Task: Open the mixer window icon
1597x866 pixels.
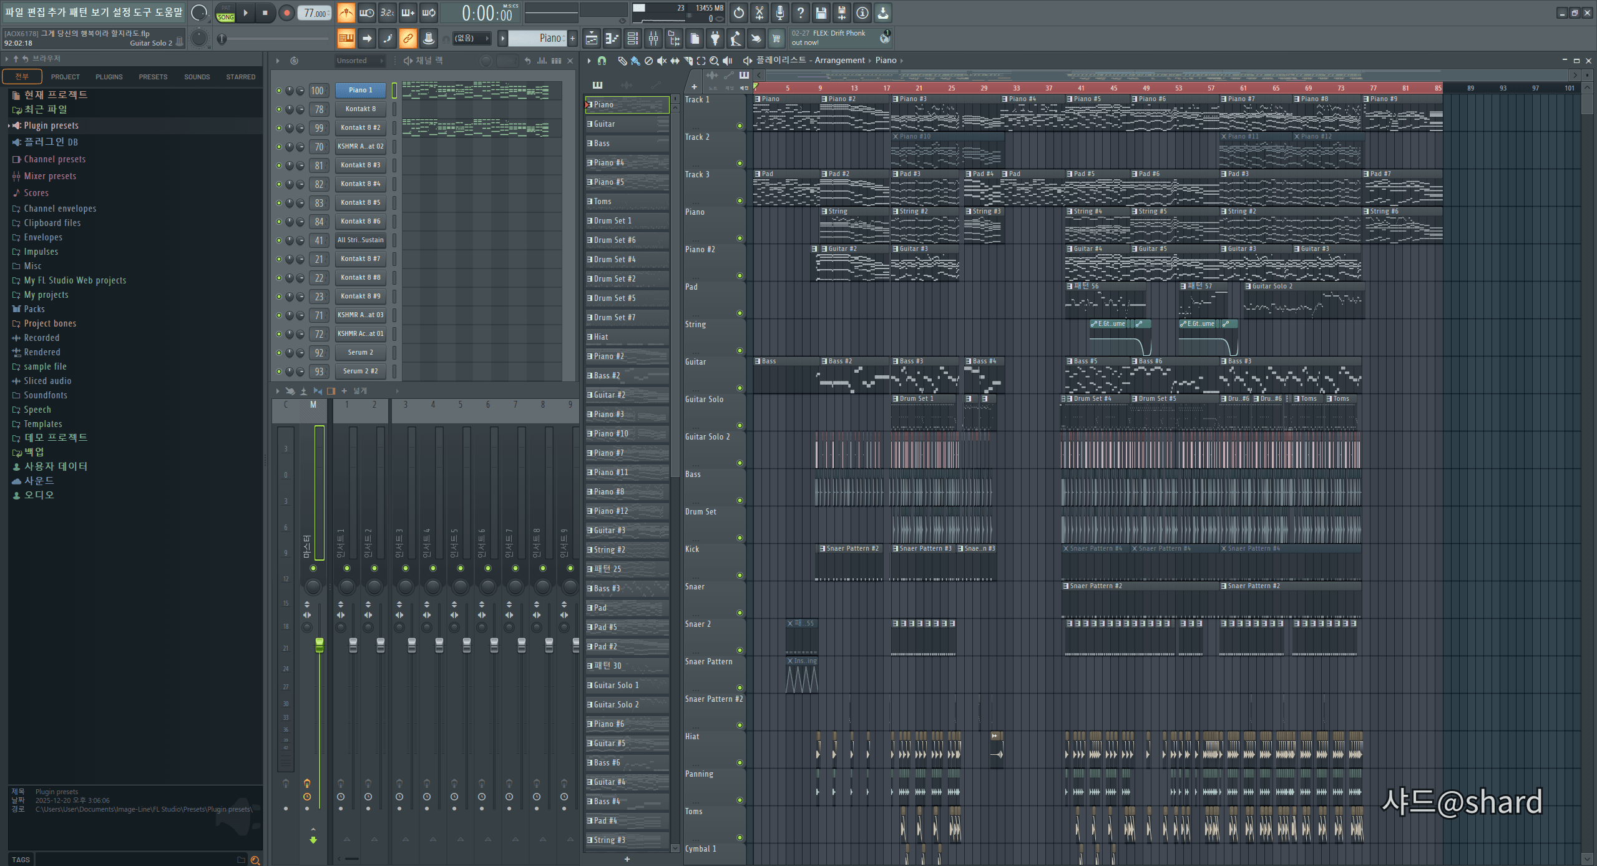Action: click(653, 39)
